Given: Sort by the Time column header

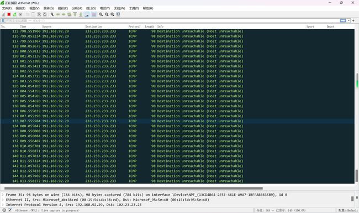Looking at the screenshot, I should (x=23, y=27).
